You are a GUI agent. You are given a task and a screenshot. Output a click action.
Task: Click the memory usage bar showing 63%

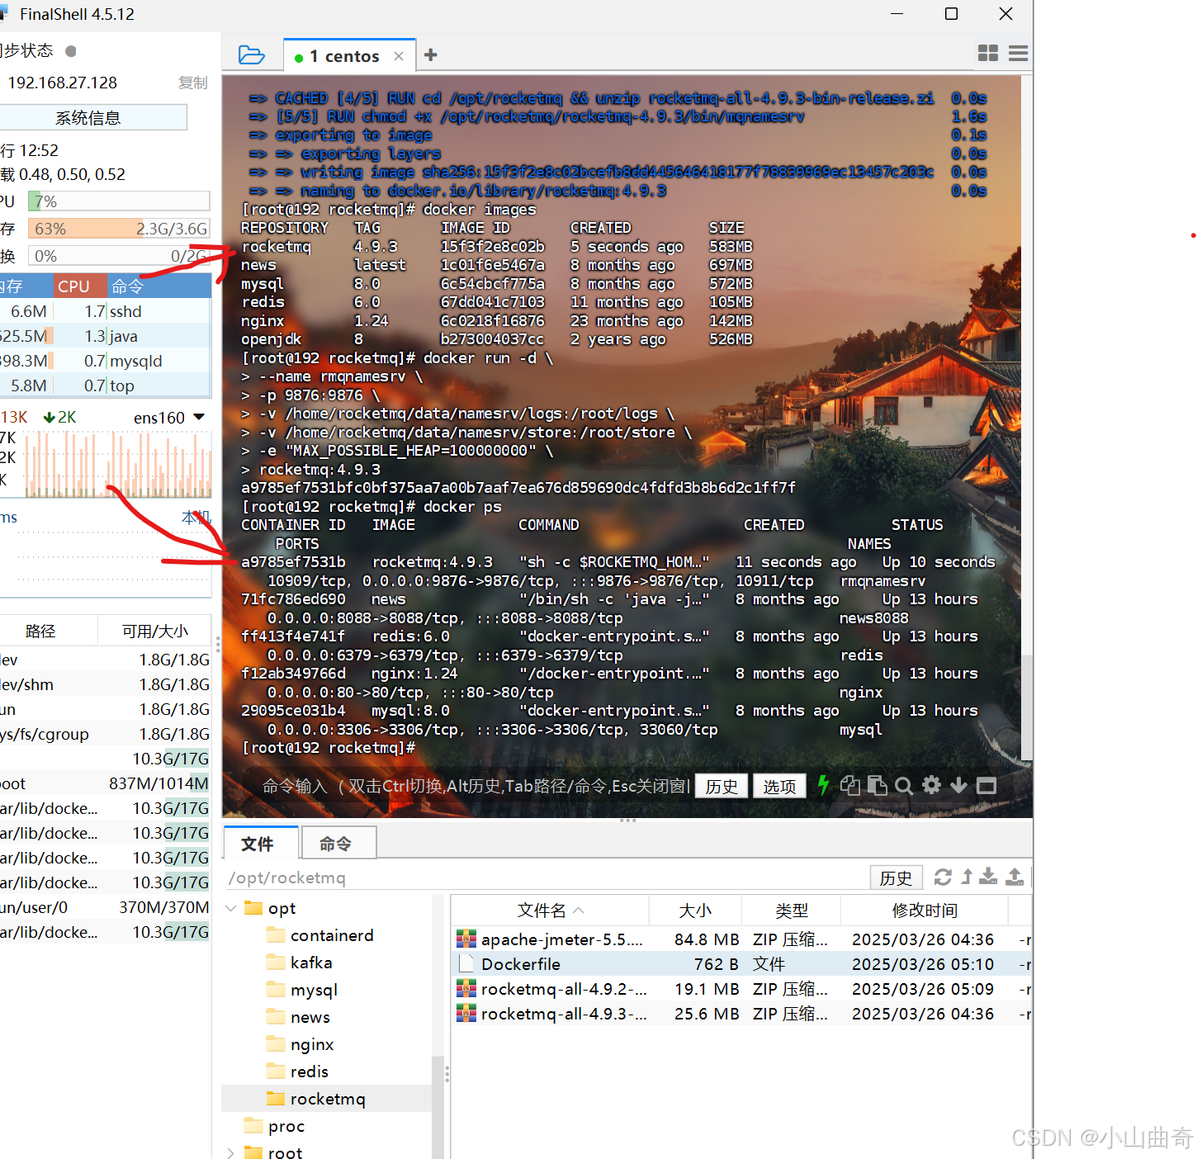click(119, 229)
